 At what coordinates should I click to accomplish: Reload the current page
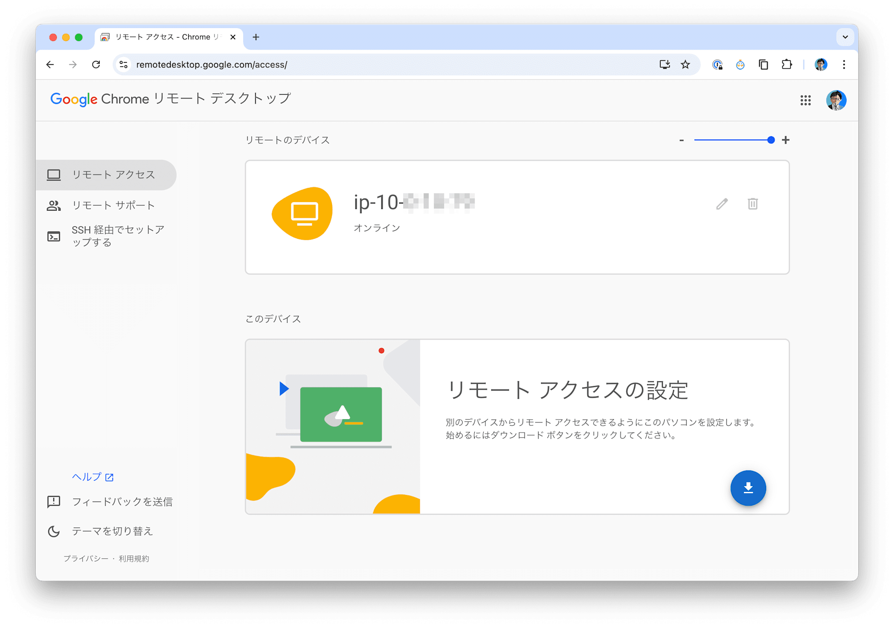click(96, 65)
